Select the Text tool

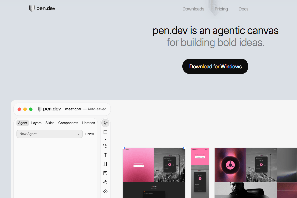[x=105, y=155]
